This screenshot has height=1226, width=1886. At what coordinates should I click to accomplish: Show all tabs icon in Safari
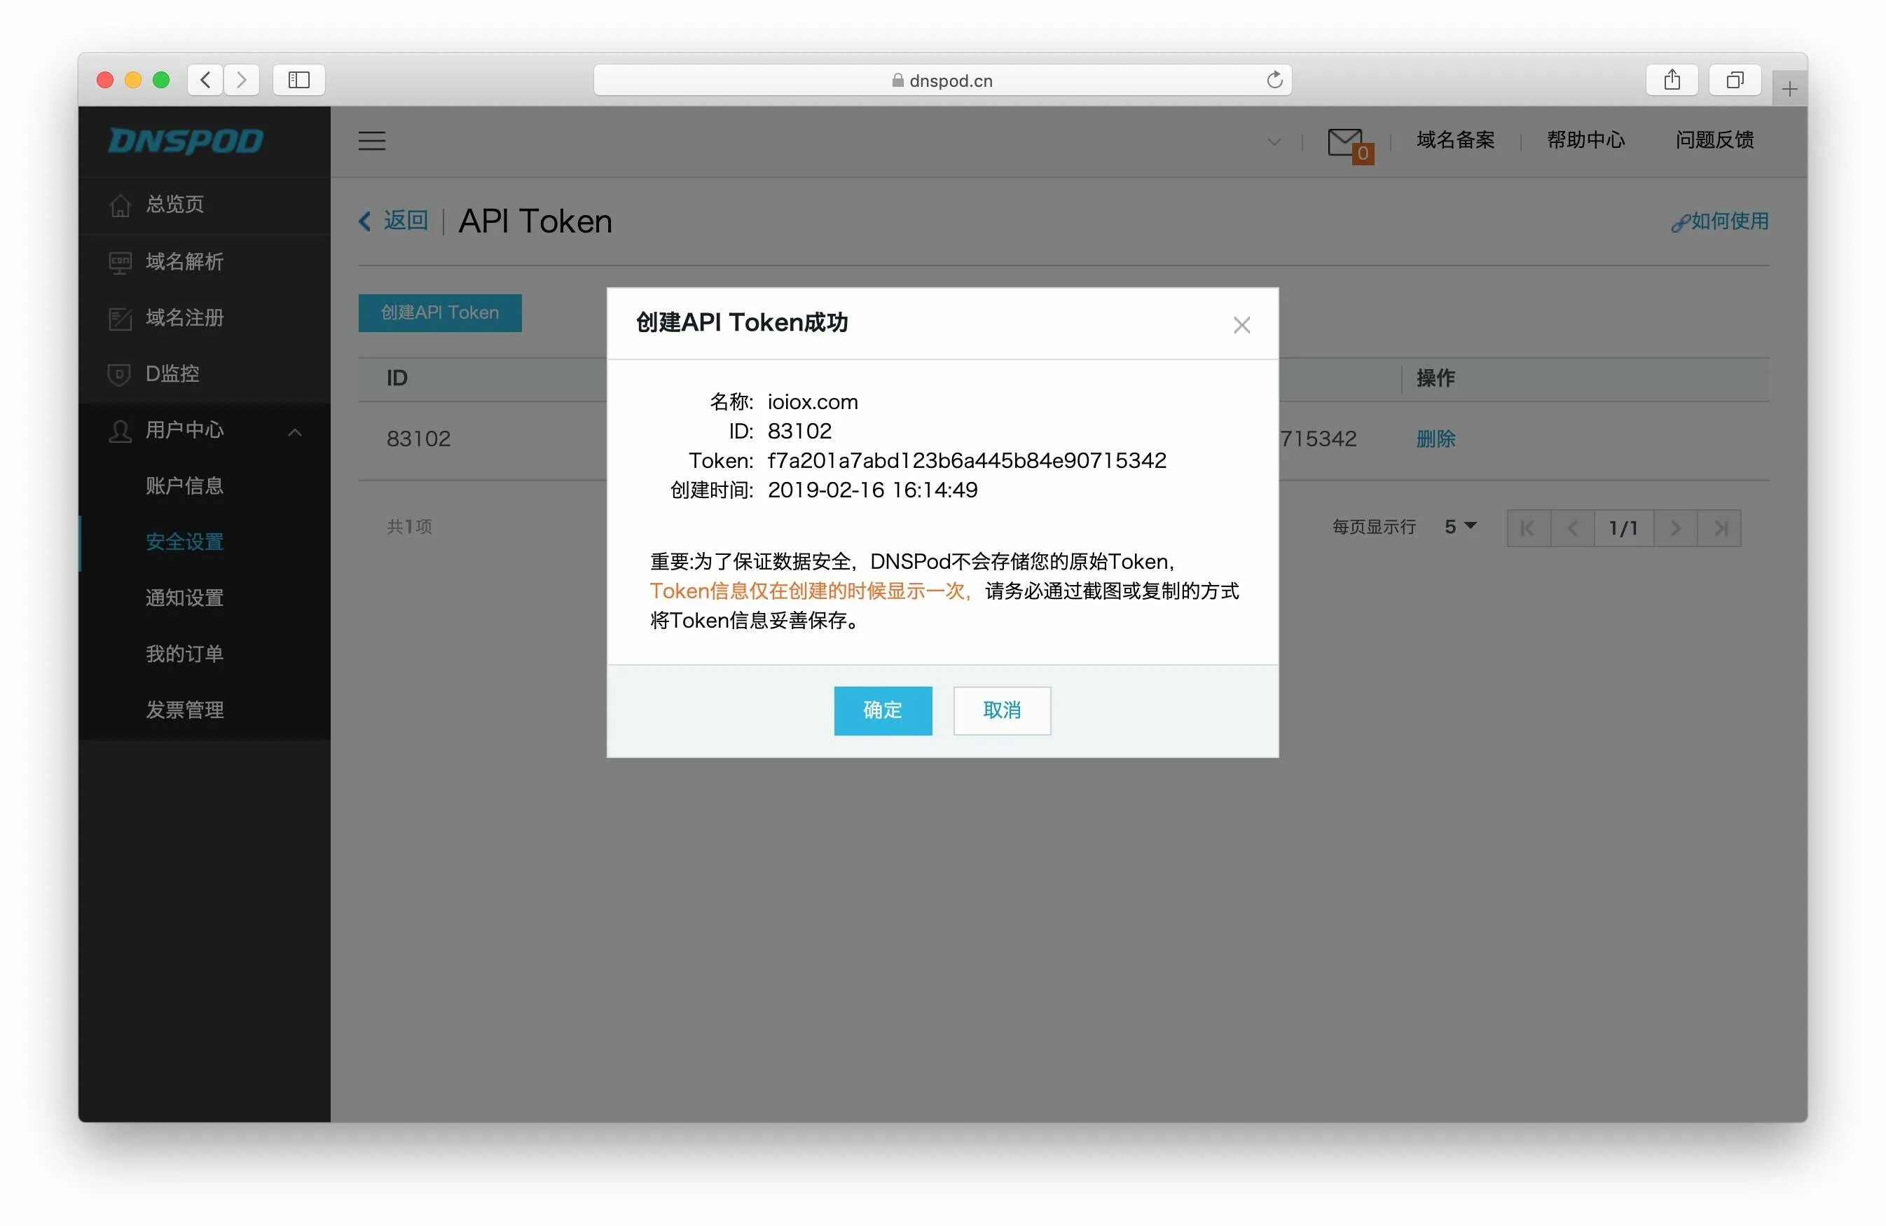(x=1735, y=80)
